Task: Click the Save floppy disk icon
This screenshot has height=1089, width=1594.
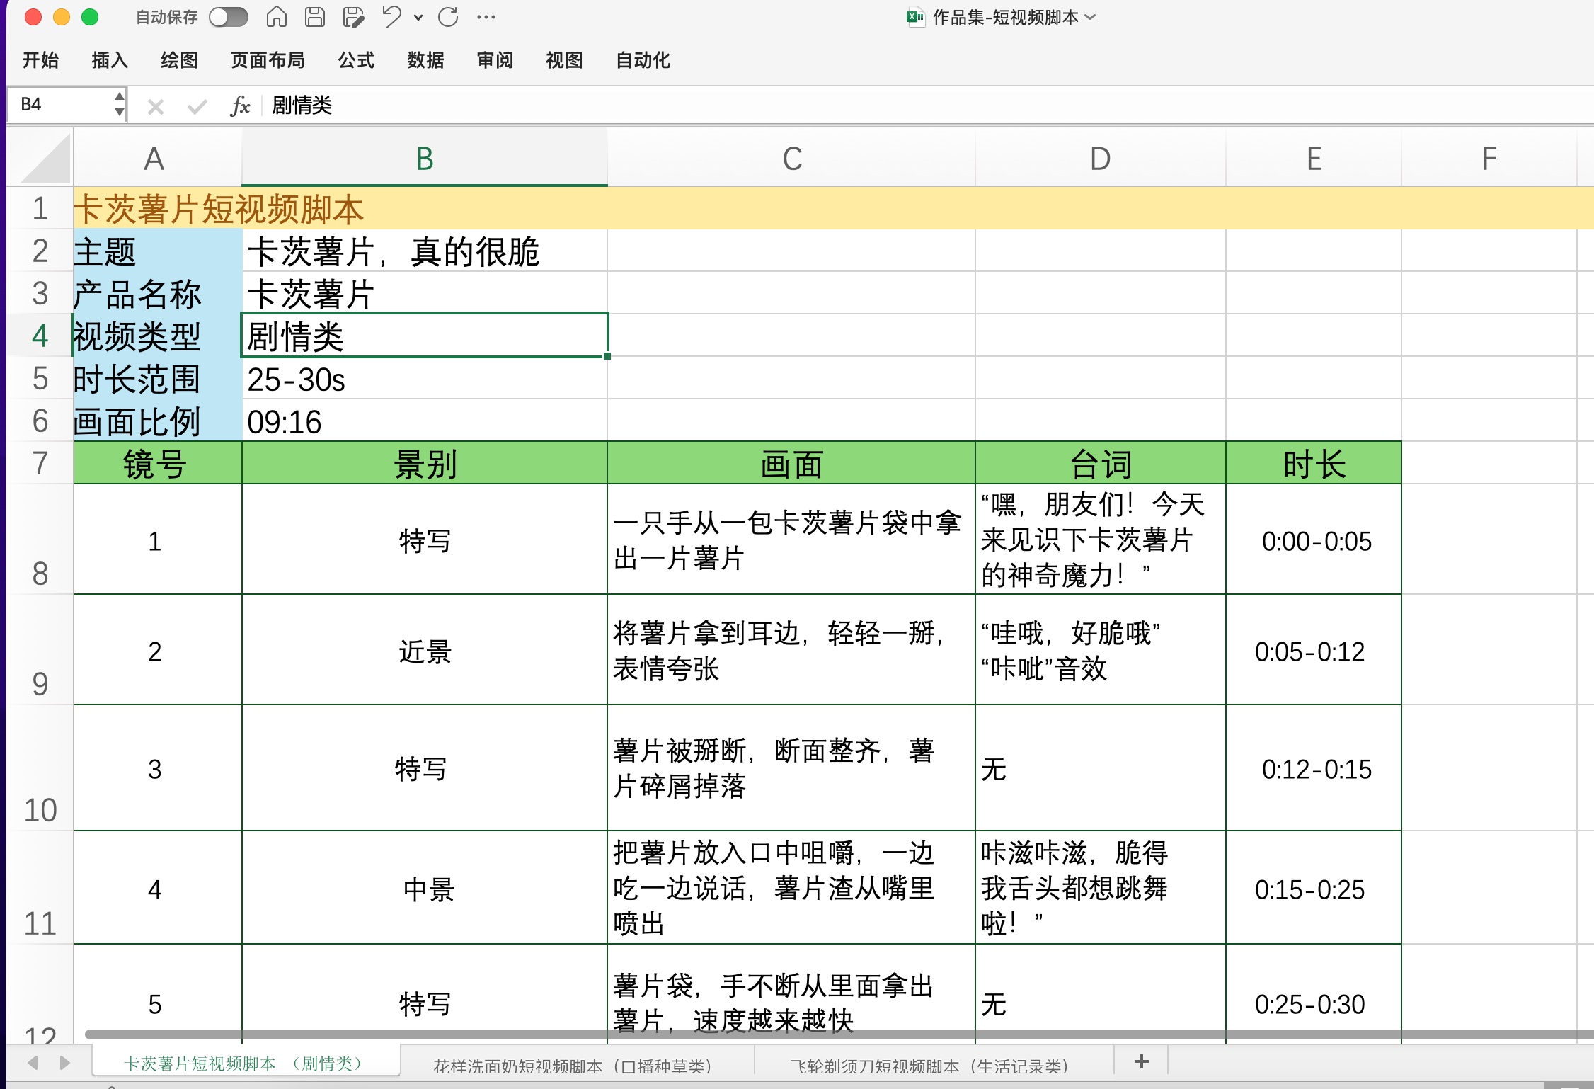Action: pos(314,16)
